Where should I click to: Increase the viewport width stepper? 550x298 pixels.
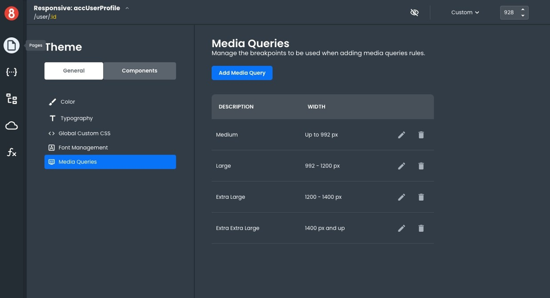click(522, 9)
